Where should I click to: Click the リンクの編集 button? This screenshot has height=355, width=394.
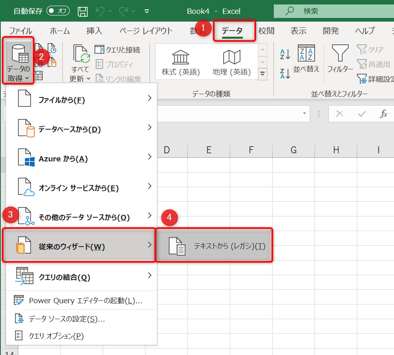pos(119,79)
